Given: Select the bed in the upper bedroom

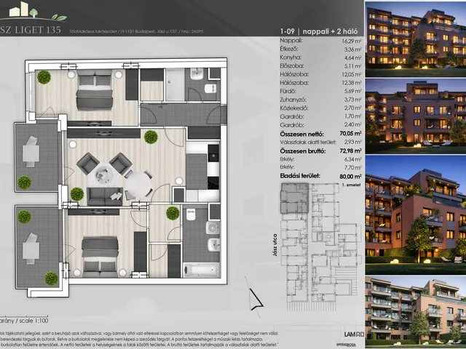Looking at the screenshot, I should (x=95, y=91).
